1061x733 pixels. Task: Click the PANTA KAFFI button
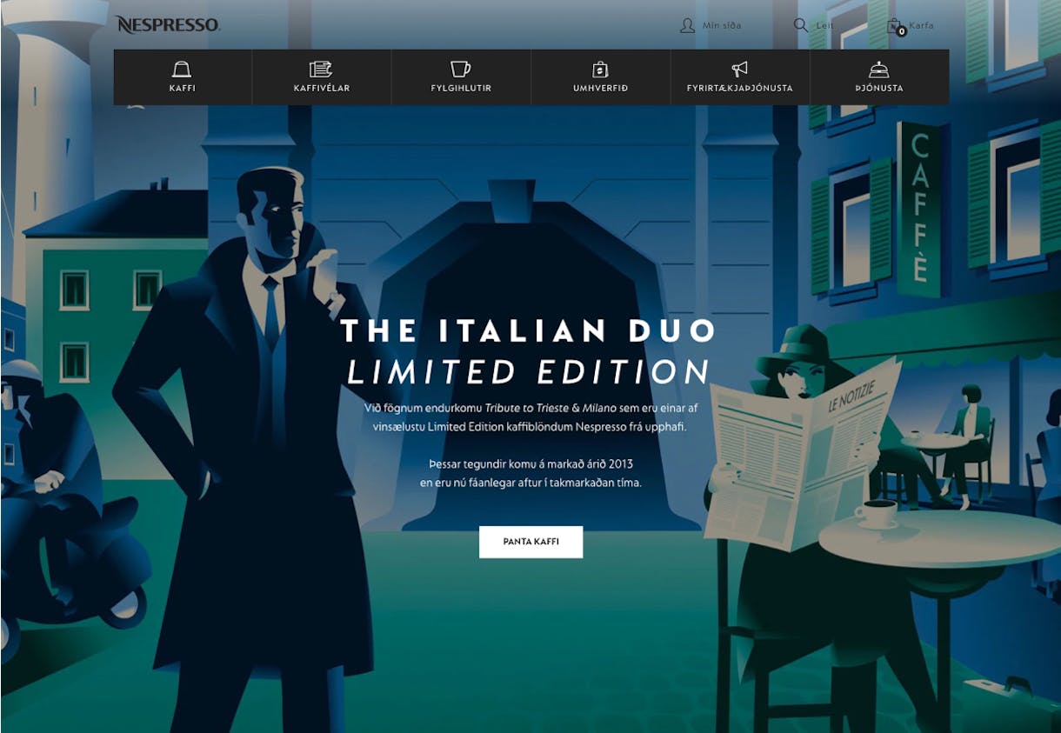coord(530,542)
